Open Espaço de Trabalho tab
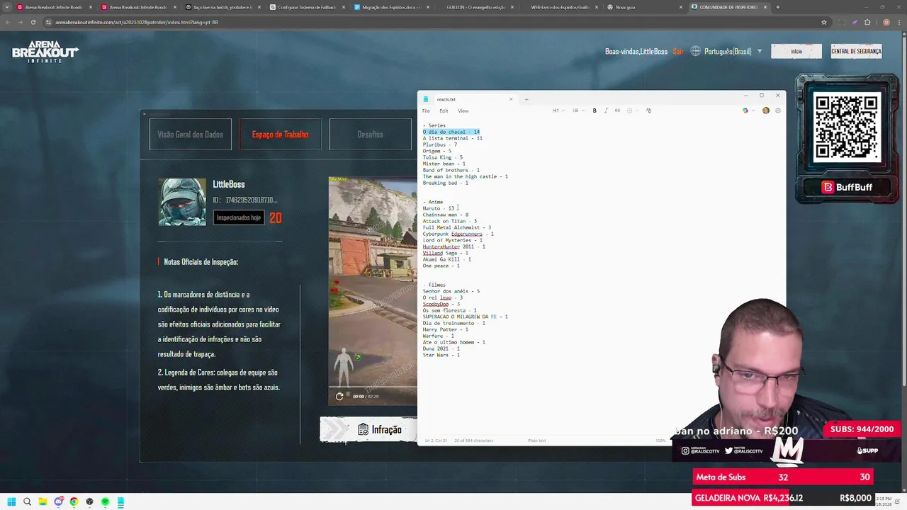The height and width of the screenshot is (510, 907). click(280, 135)
